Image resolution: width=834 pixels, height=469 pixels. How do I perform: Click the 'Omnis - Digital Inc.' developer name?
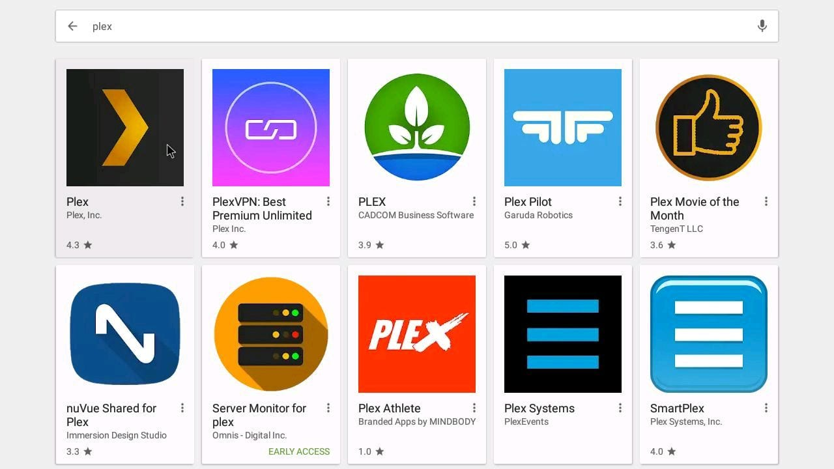250,435
